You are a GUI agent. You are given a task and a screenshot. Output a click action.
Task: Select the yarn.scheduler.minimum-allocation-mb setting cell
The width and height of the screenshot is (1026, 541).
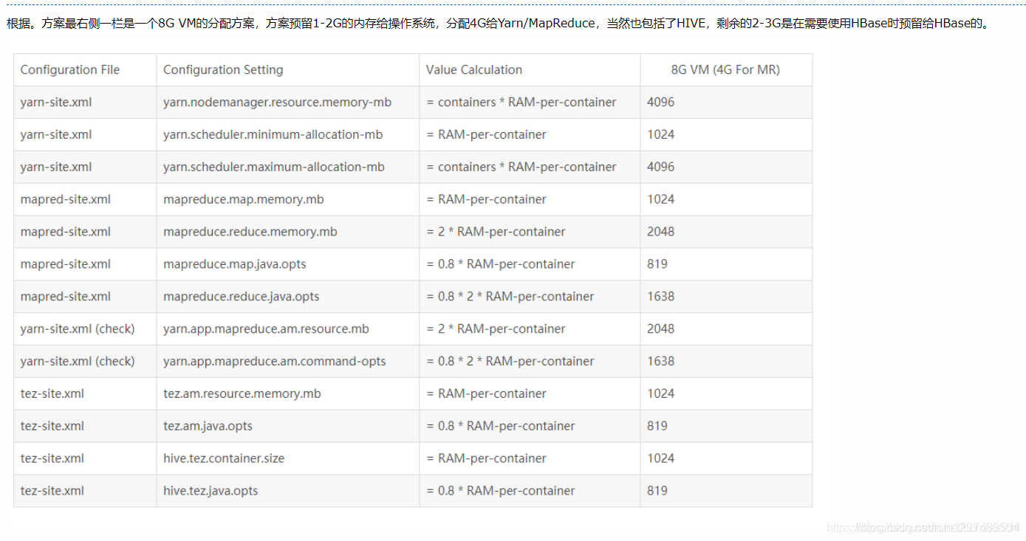pos(288,135)
